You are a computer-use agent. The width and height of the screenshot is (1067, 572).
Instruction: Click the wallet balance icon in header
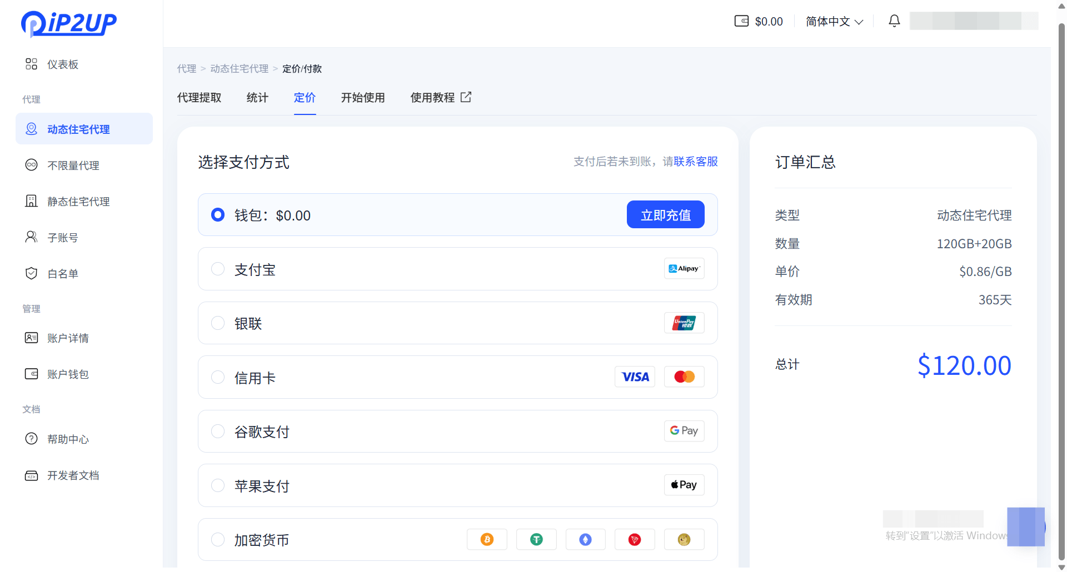point(741,21)
